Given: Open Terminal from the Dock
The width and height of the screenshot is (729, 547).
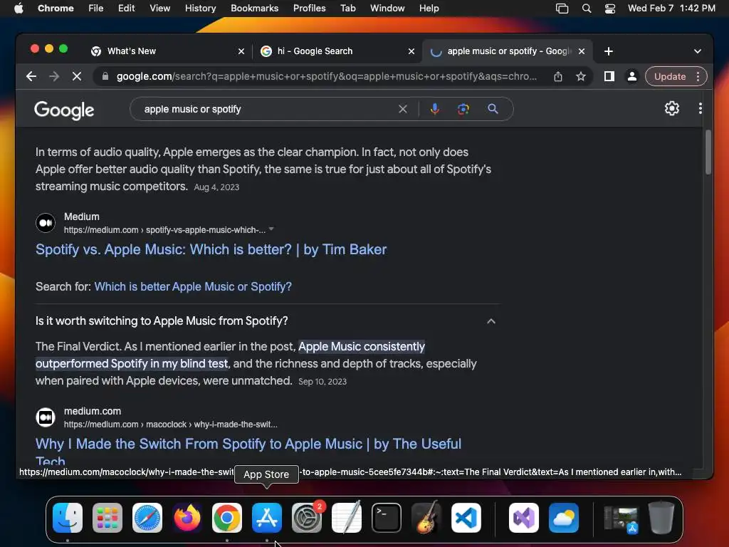Looking at the screenshot, I should (387, 518).
